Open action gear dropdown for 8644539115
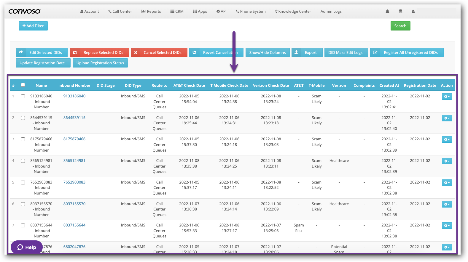This screenshot has width=468, height=262. point(447,118)
